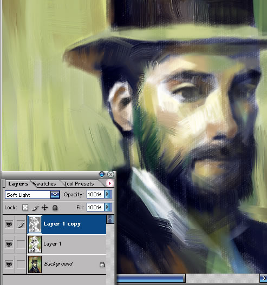Click the lock transparent pixels icon
The height and width of the screenshot is (285, 267).
point(25,207)
